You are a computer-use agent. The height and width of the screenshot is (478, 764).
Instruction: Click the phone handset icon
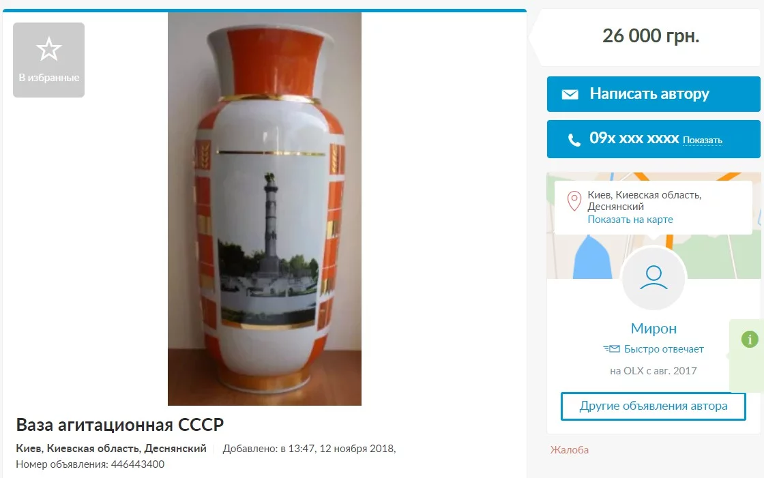574,140
